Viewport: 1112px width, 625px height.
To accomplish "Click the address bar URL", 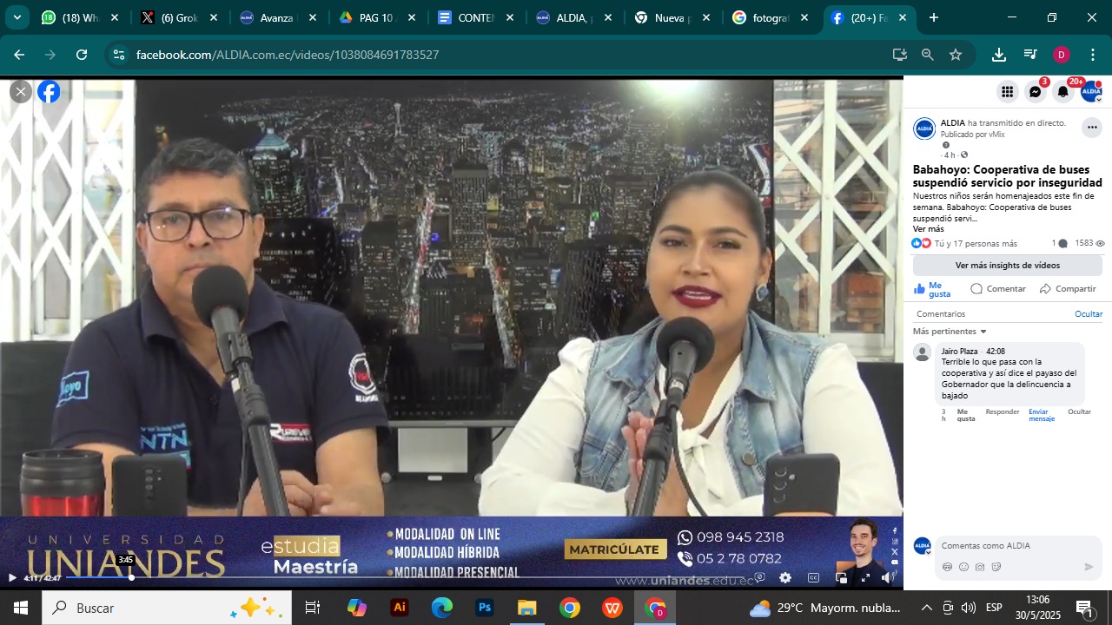I will tap(288, 55).
